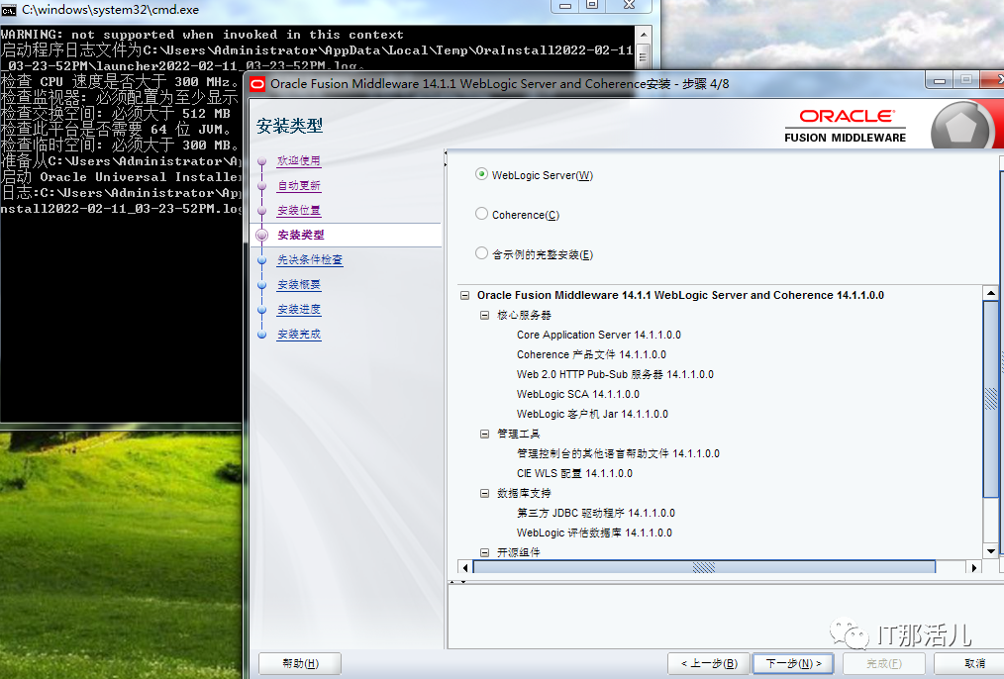Click the Oracle installer title bar icon
The width and height of the screenshot is (1004, 679).
[x=257, y=84]
